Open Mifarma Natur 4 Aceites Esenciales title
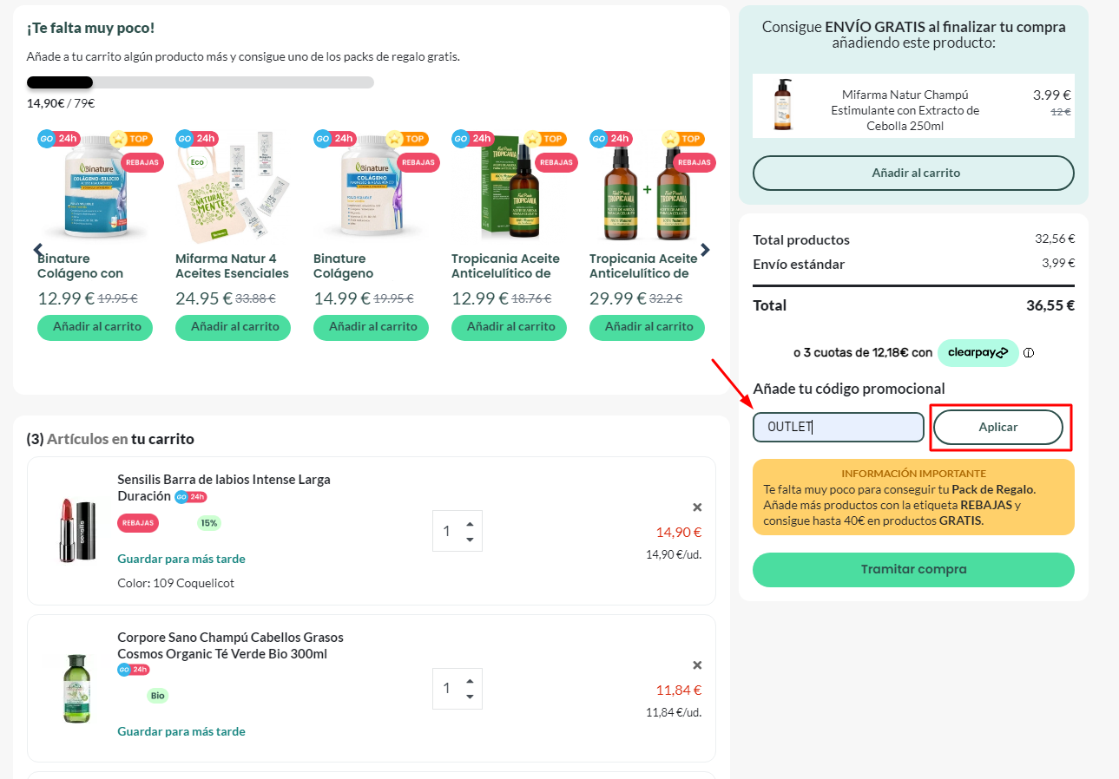 (x=232, y=265)
